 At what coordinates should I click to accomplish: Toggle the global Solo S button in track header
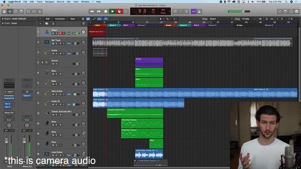pos(53,24)
